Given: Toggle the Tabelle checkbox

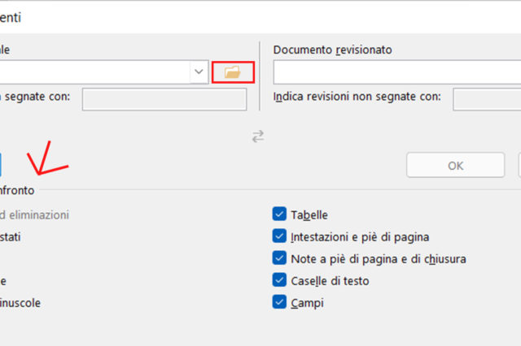Looking at the screenshot, I should click(x=278, y=215).
